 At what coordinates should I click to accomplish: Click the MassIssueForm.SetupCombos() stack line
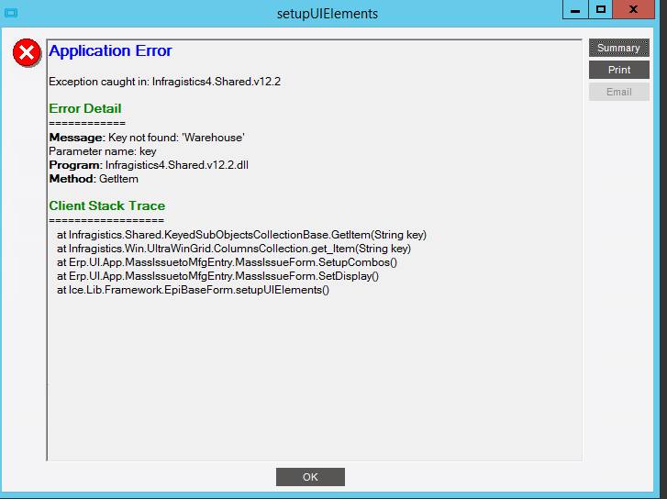[x=227, y=262]
